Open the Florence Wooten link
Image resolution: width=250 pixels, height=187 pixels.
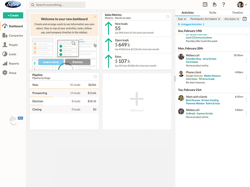point(195,103)
